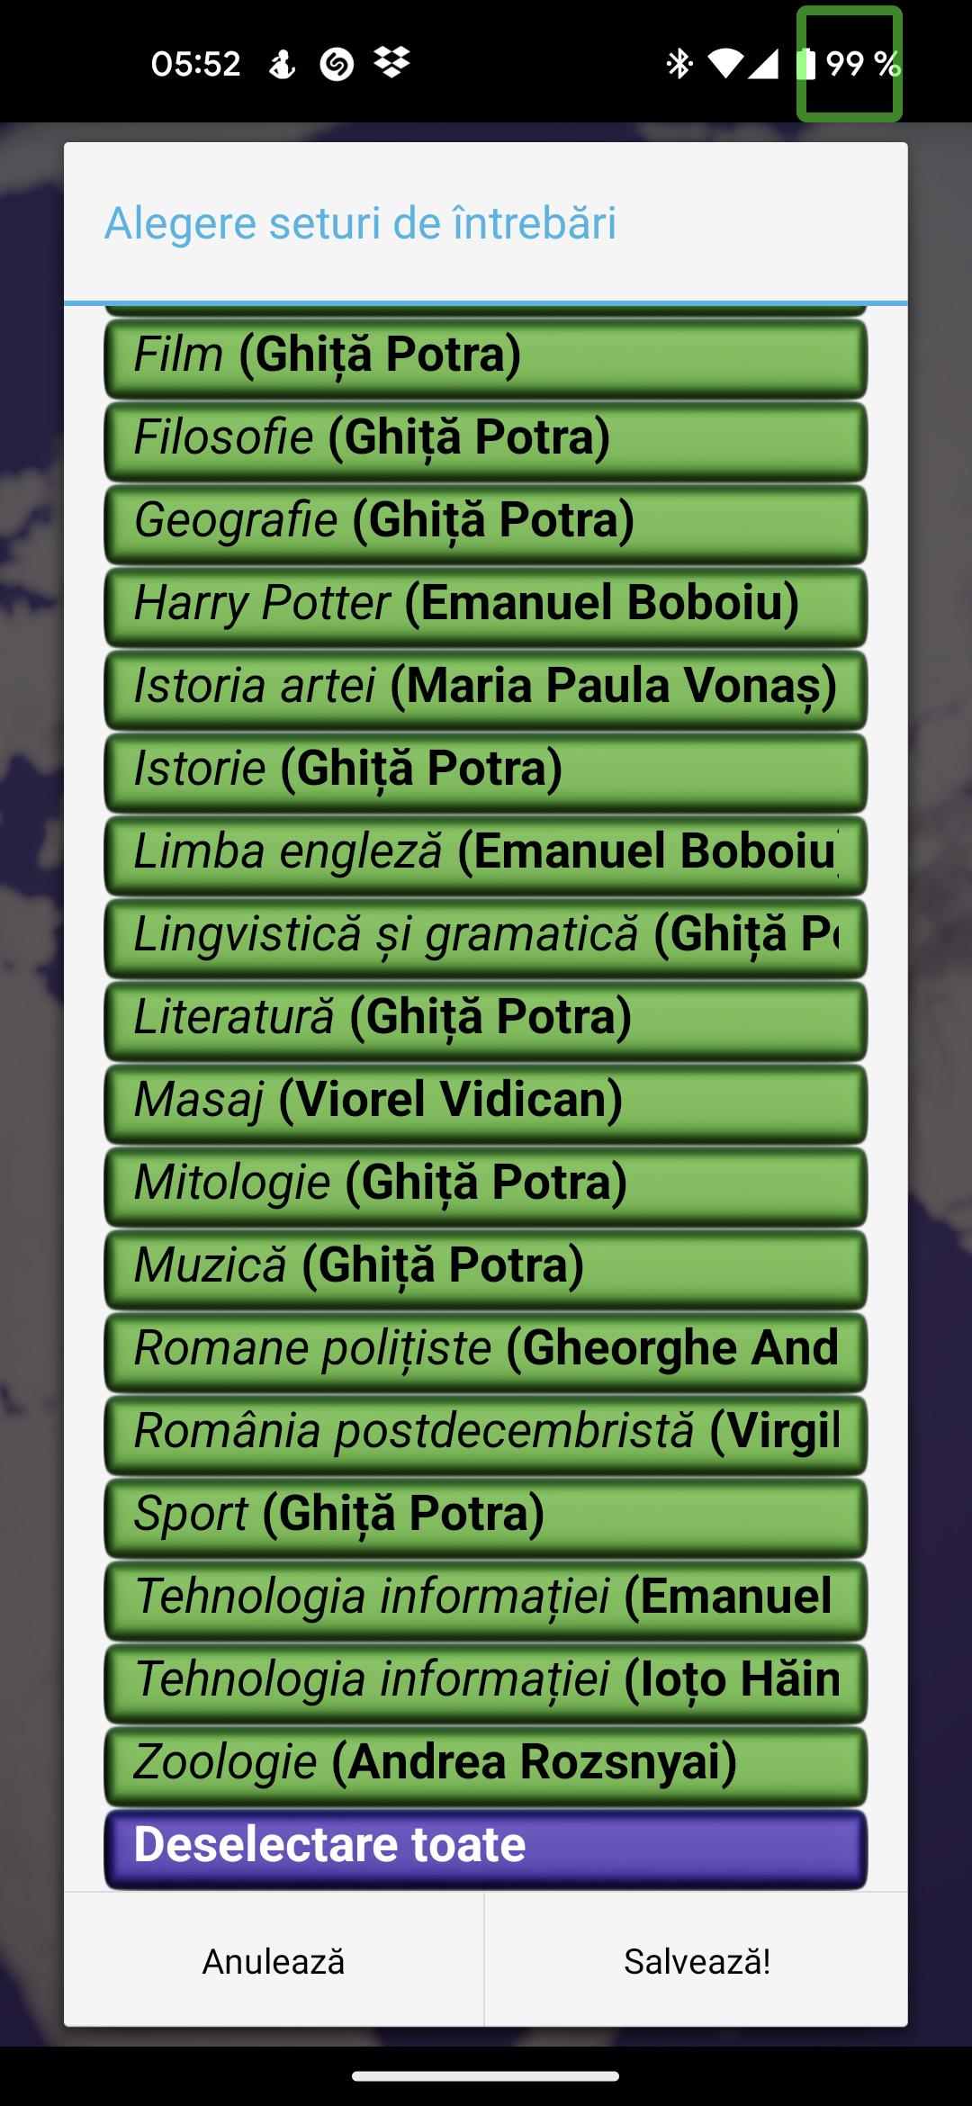This screenshot has height=2106, width=972.
Task: Toggle the Istoria artei question set
Action: [x=486, y=687]
